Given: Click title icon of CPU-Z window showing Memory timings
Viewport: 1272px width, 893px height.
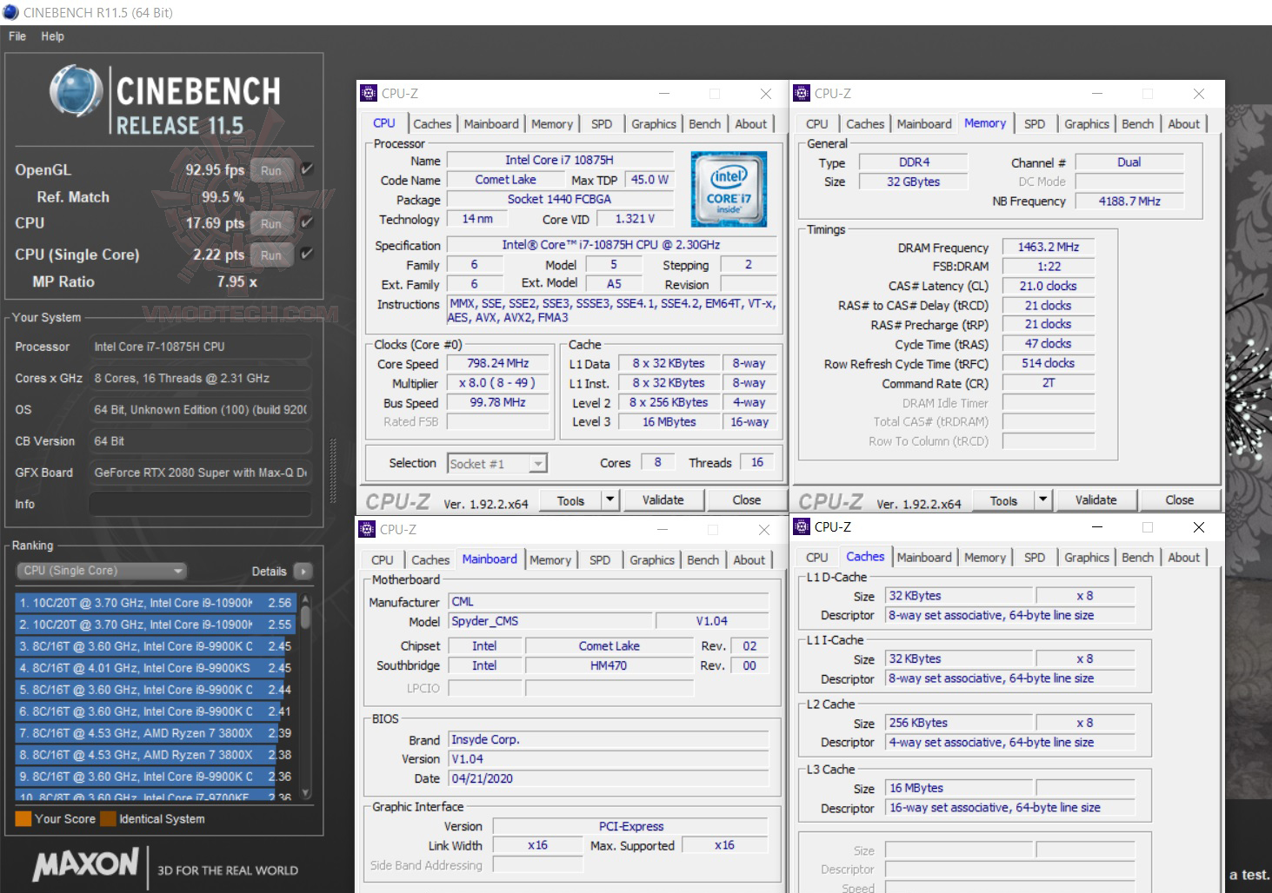Looking at the screenshot, I should pyautogui.click(x=802, y=94).
